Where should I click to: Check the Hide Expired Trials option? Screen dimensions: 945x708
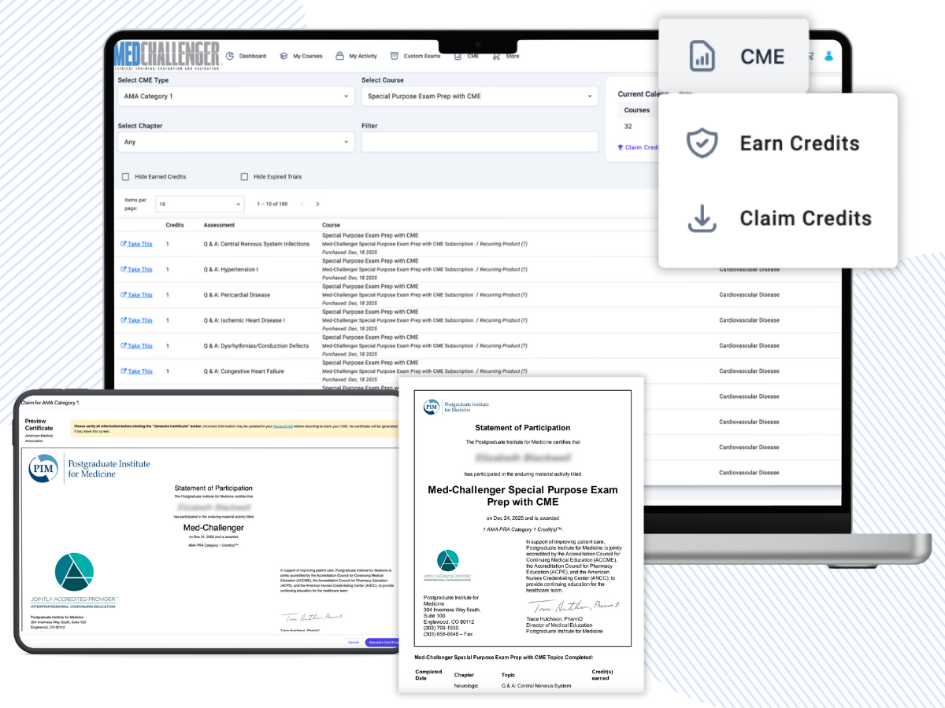click(245, 177)
